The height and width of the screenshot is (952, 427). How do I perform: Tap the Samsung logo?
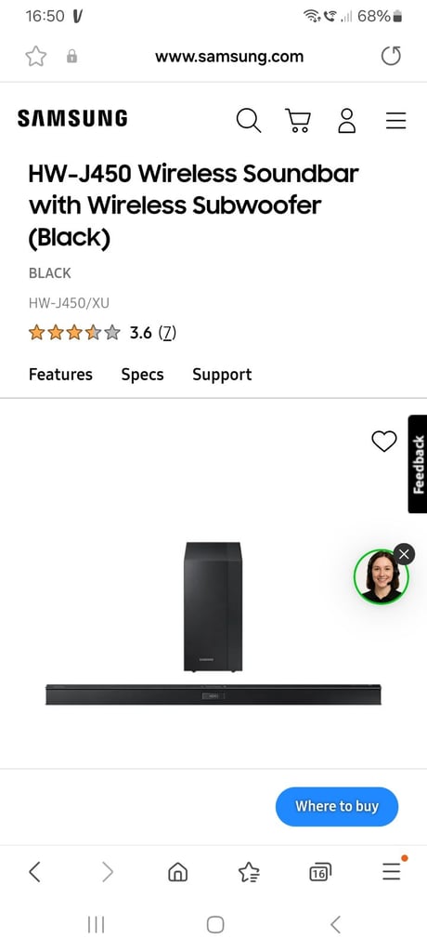coord(72,118)
